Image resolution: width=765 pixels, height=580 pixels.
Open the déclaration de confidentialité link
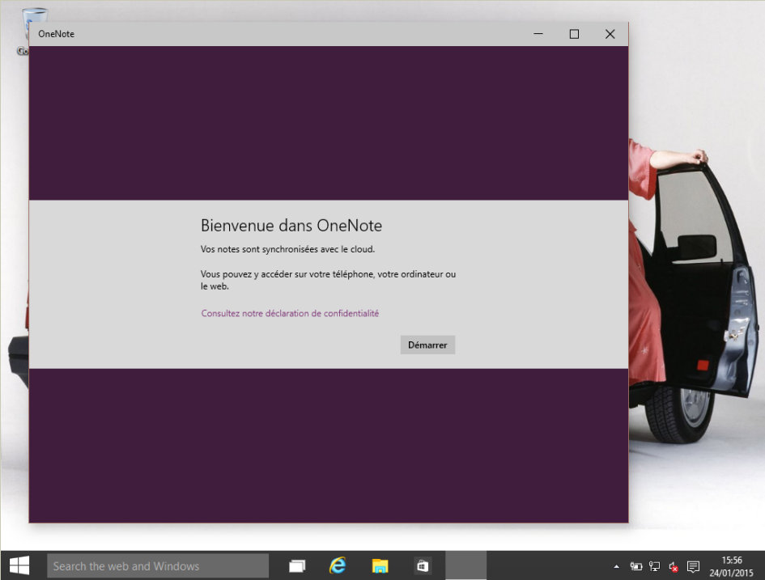click(x=290, y=313)
